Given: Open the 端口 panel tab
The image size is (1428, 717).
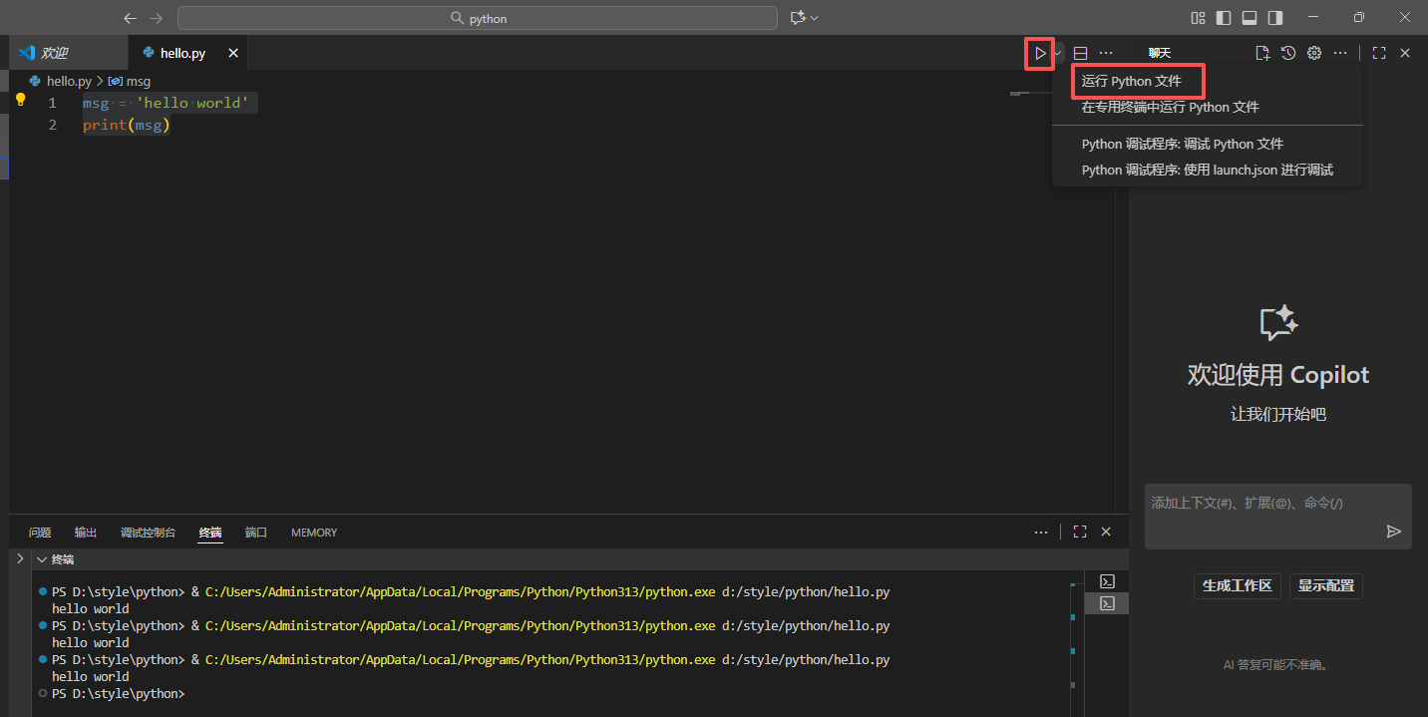Looking at the screenshot, I should tap(256, 533).
